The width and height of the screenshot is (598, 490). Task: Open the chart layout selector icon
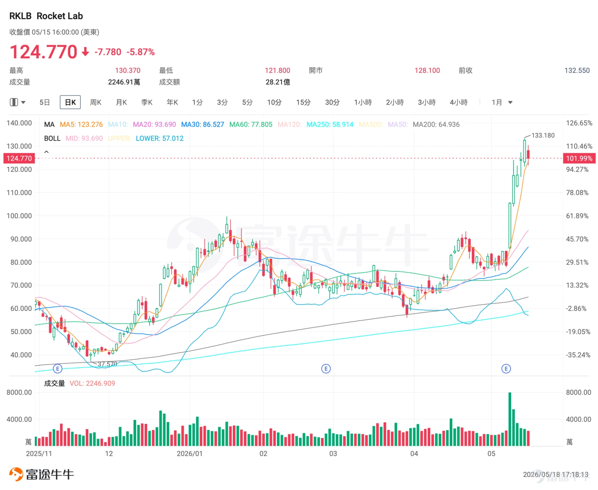click(17, 102)
